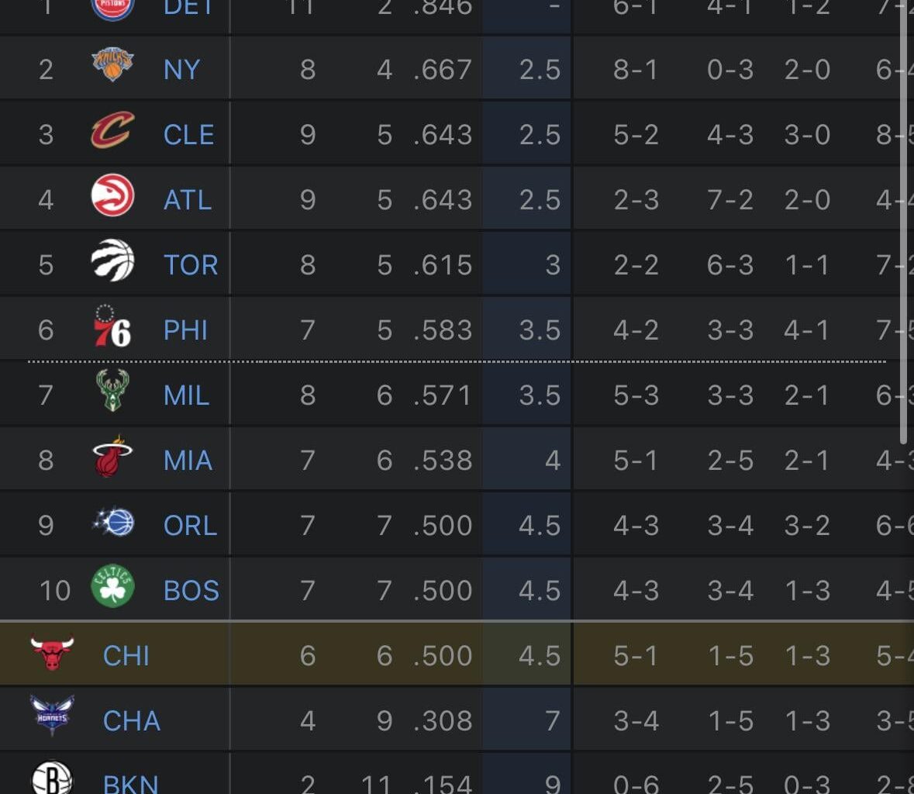This screenshot has width=914, height=794.
Task: Click the CHA team link
Action: tap(132, 720)
